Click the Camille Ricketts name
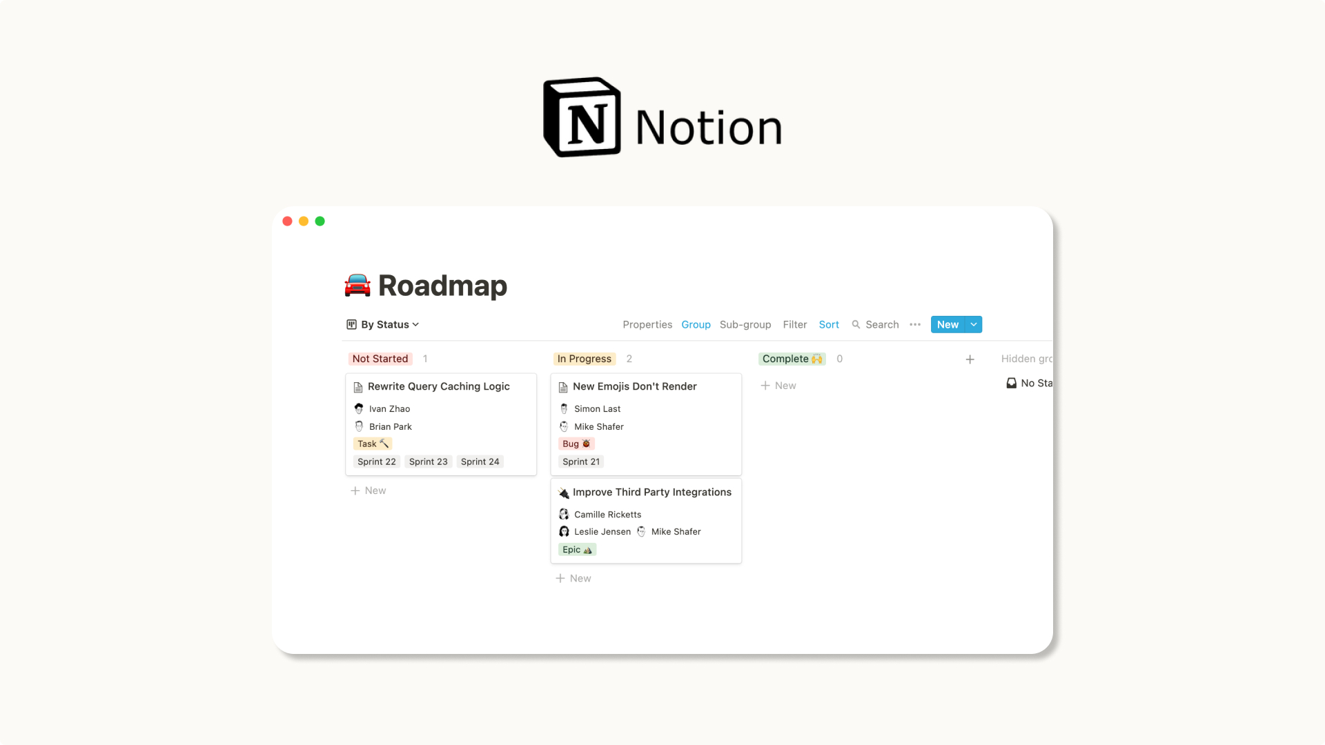1325x745 pixels. click(x=608, y=515)
